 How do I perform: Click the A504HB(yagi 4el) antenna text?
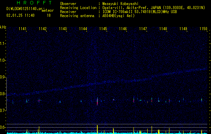pyautogui.click(x=118, y=16)
